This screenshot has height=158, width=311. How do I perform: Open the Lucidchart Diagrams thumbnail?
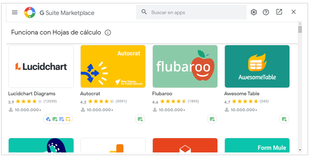tap(41, 66)
